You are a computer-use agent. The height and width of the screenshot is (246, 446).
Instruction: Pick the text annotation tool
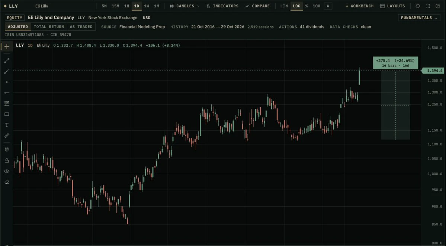7,125
